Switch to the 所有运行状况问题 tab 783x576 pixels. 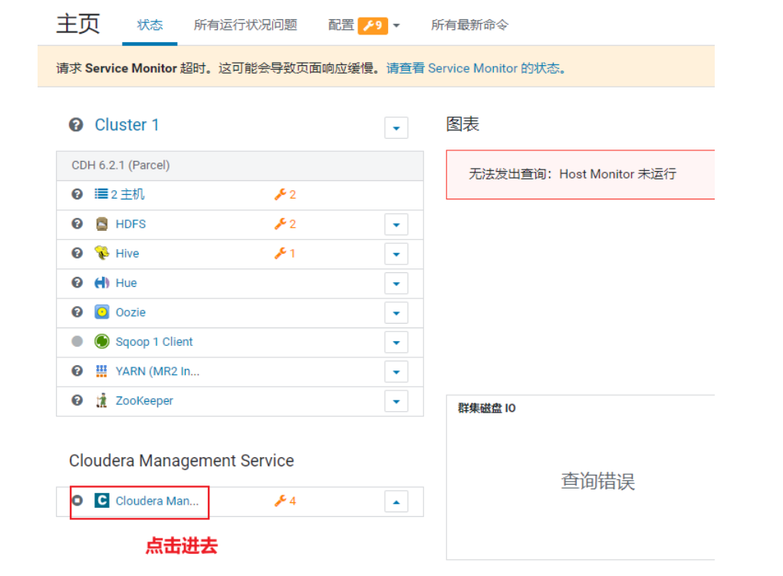(x=245, y=25)
